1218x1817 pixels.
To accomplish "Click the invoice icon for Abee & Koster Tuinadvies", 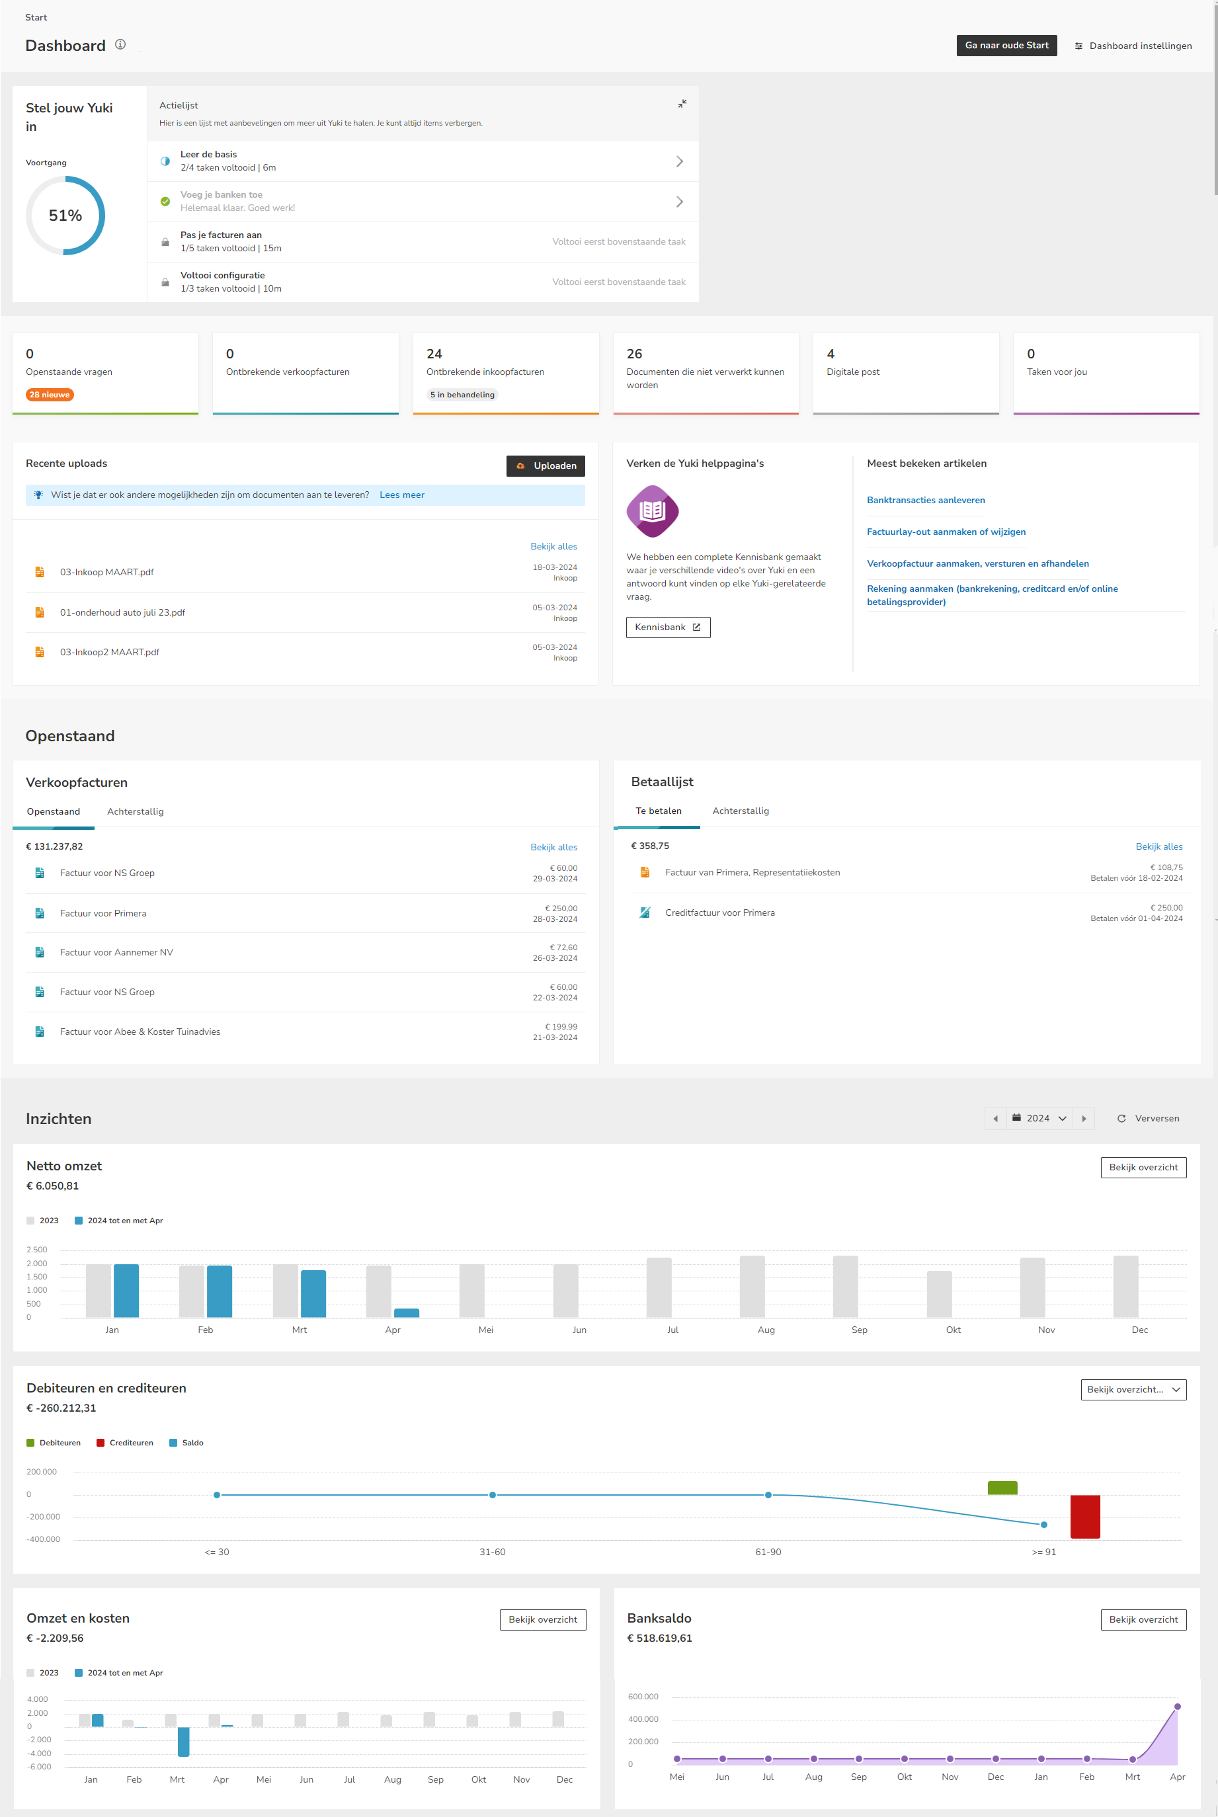I will coord(40,1032).
